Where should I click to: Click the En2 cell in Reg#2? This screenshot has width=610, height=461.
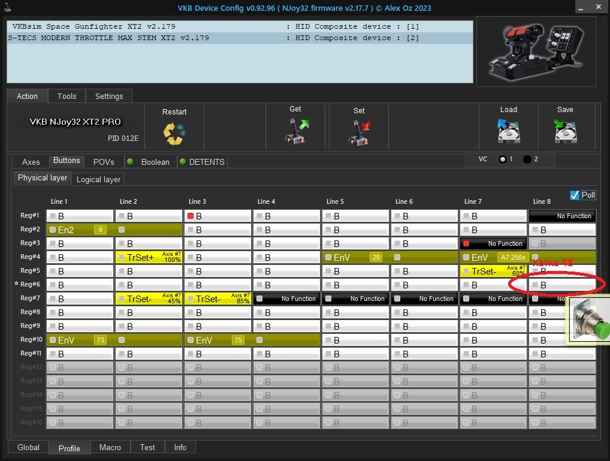point(114,230)
